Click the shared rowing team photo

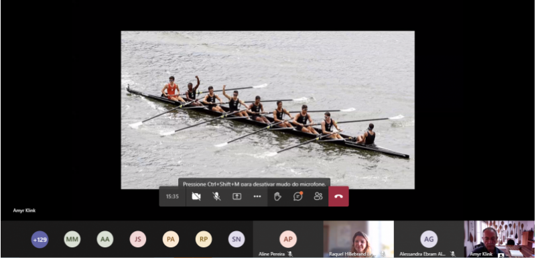point(267,110)
